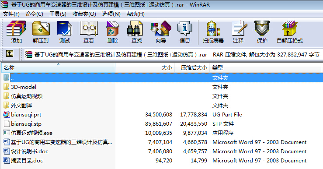323x169 pixels.
Task: Open the 帮助(H) menu
Action: coord(135,14)
